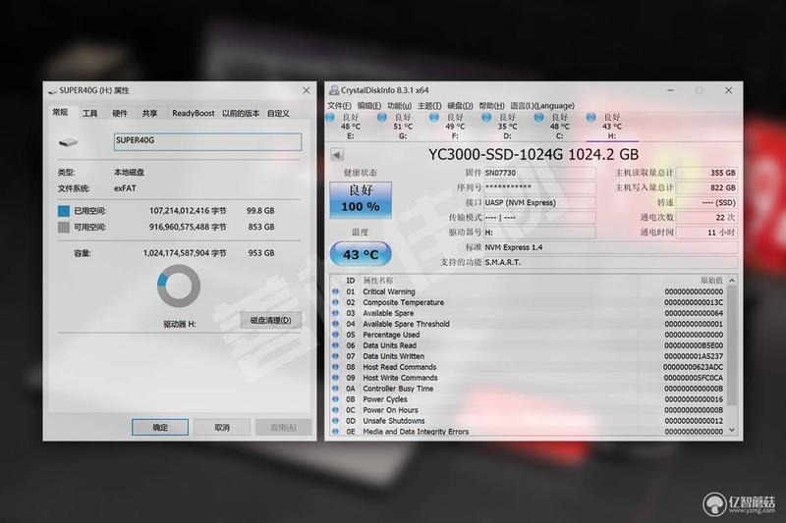Click the Media and Data Integrity Errors row
Image resolution: width=786 pixels, height=523 pixels.
tap(529, 431)
